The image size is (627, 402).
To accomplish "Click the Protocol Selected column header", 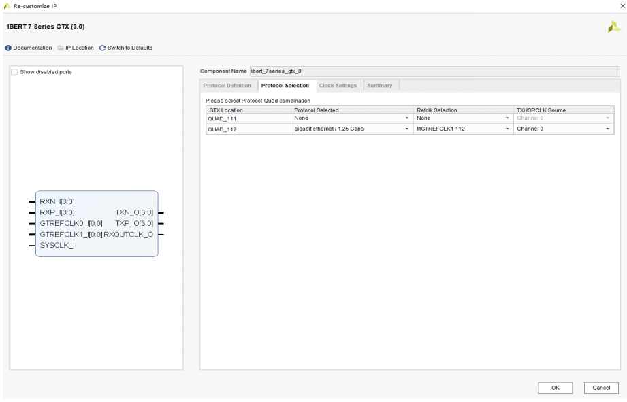I will tap(352, 110).
